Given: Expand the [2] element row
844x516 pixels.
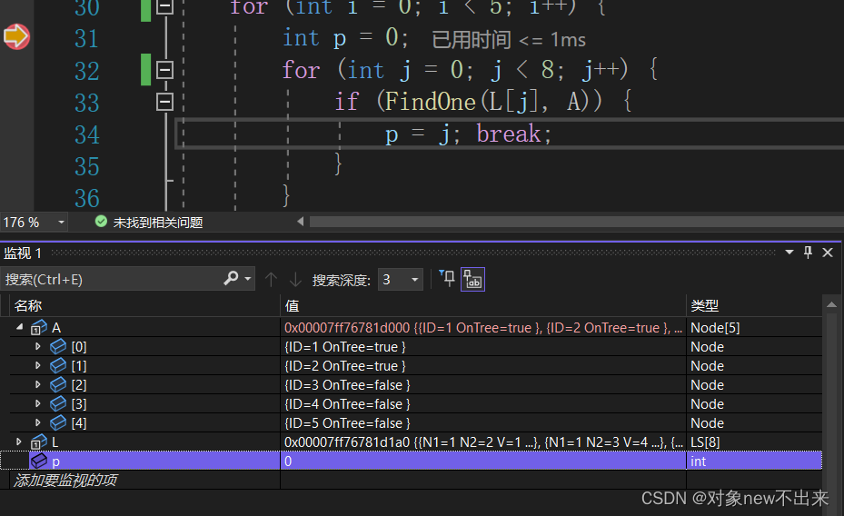Looking at the screenshot, I should click(x=37, y=384).
